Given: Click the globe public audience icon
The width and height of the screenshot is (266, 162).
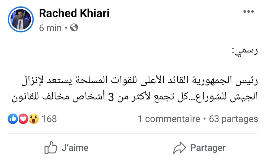Looking at the screenshot, I should pos(74,28).
